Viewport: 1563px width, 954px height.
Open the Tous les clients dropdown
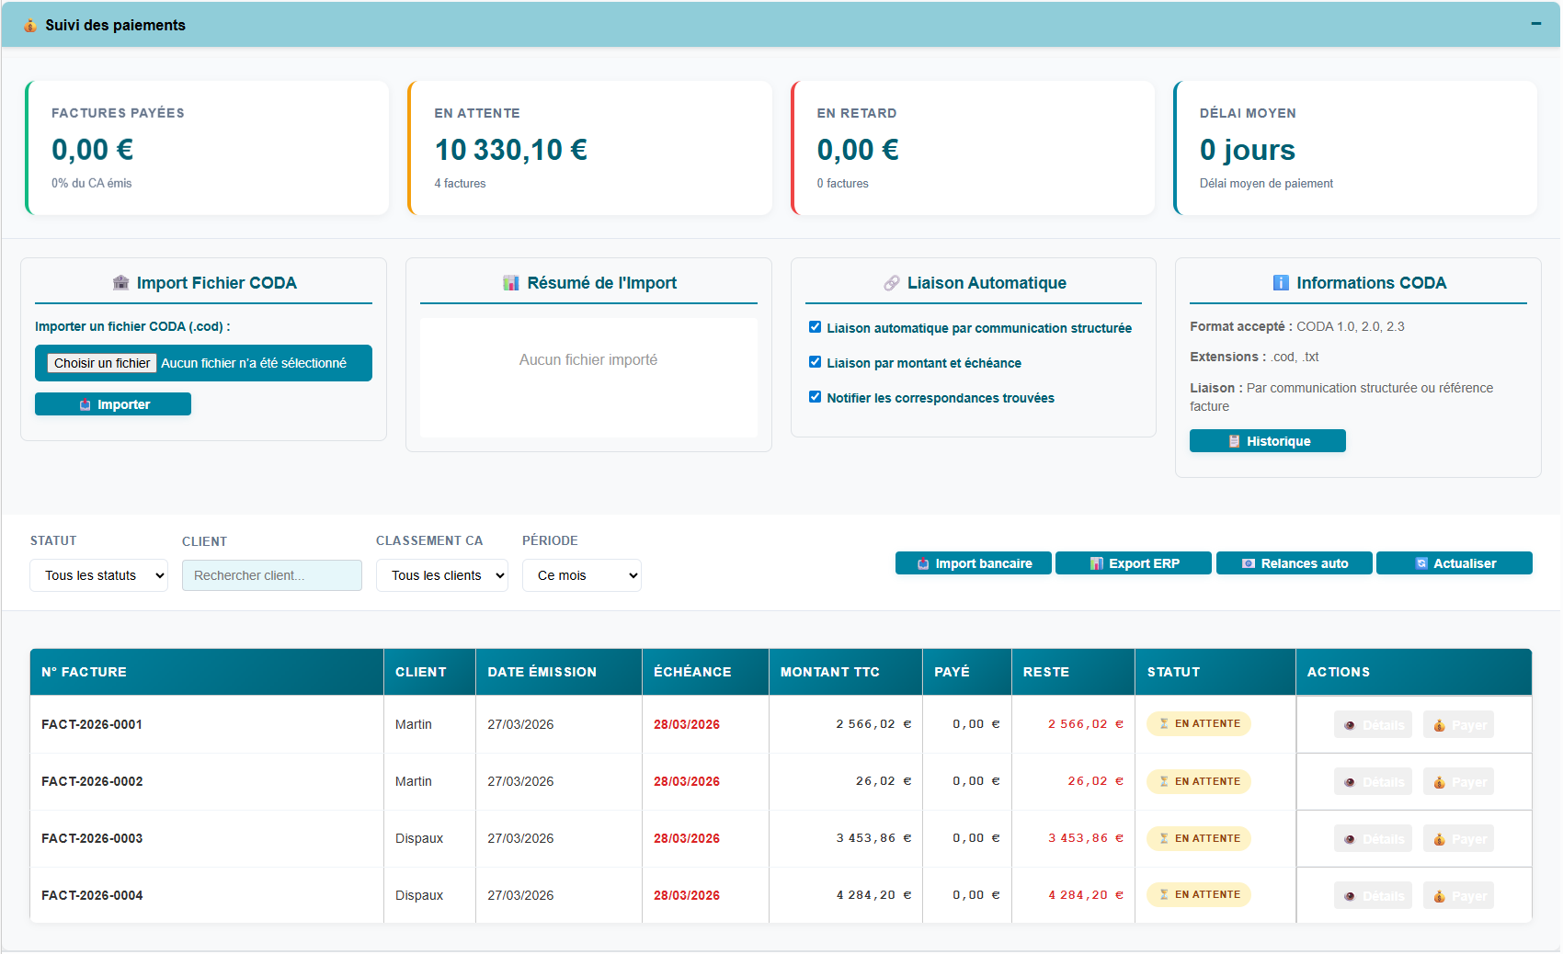(441, 574)
